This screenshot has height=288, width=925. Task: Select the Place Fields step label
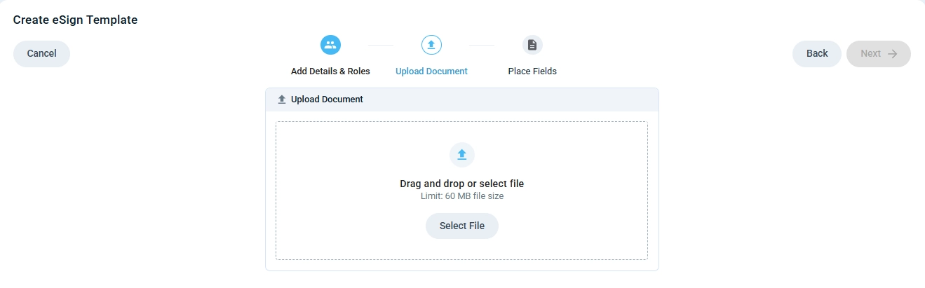[x=532, y=71]
